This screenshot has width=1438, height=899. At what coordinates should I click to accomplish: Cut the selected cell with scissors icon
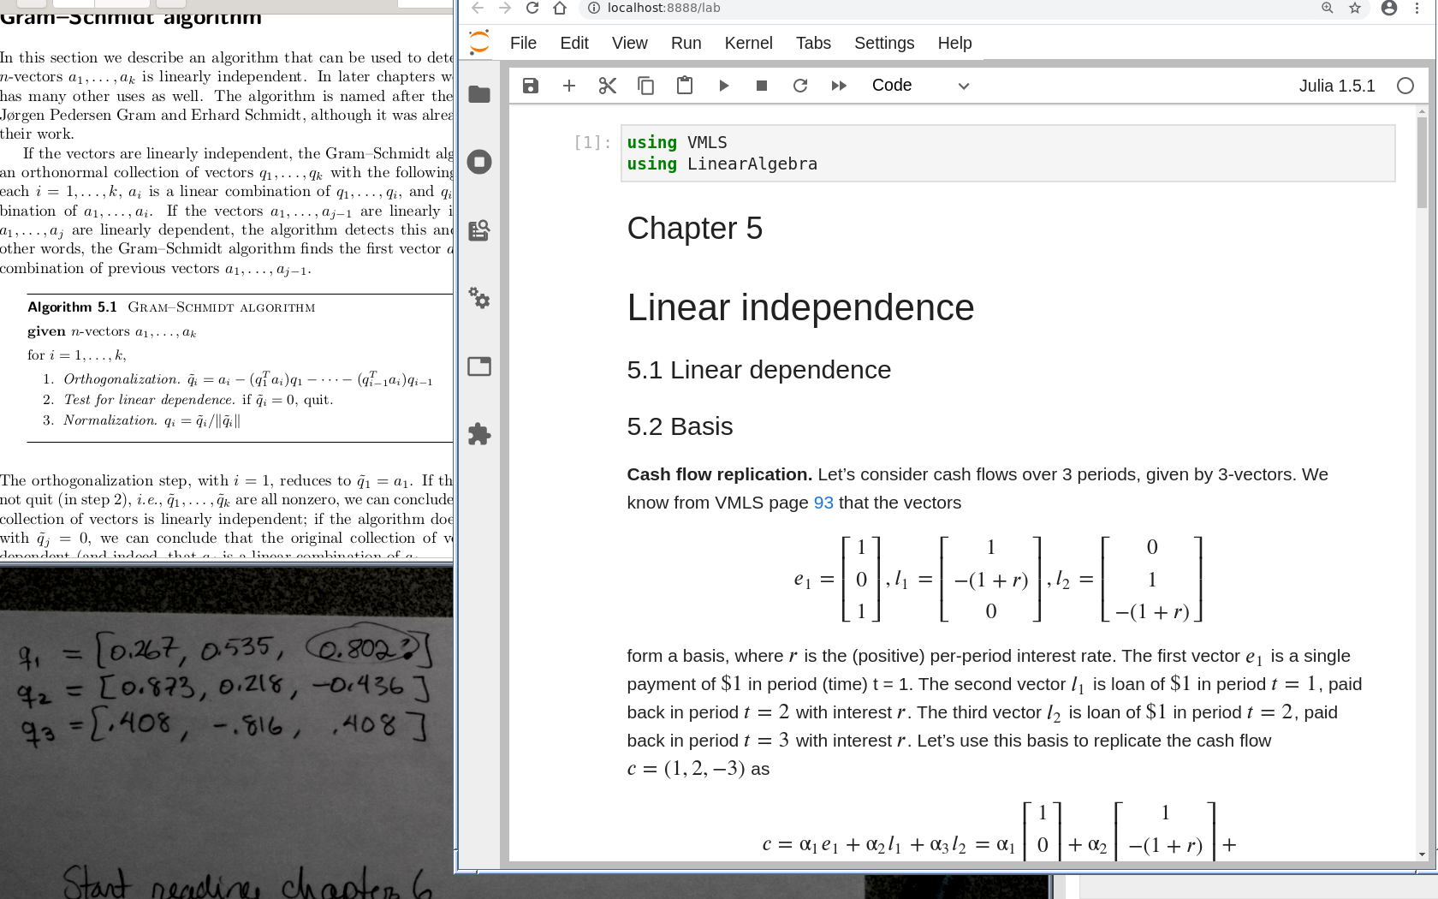[608, 86]
